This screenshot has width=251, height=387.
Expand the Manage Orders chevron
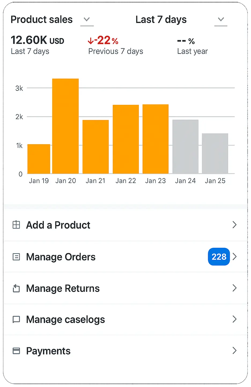(235, 257)
